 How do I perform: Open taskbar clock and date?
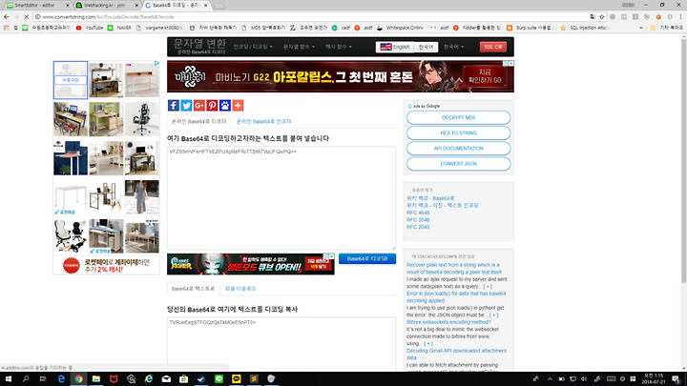coord(654,379)
